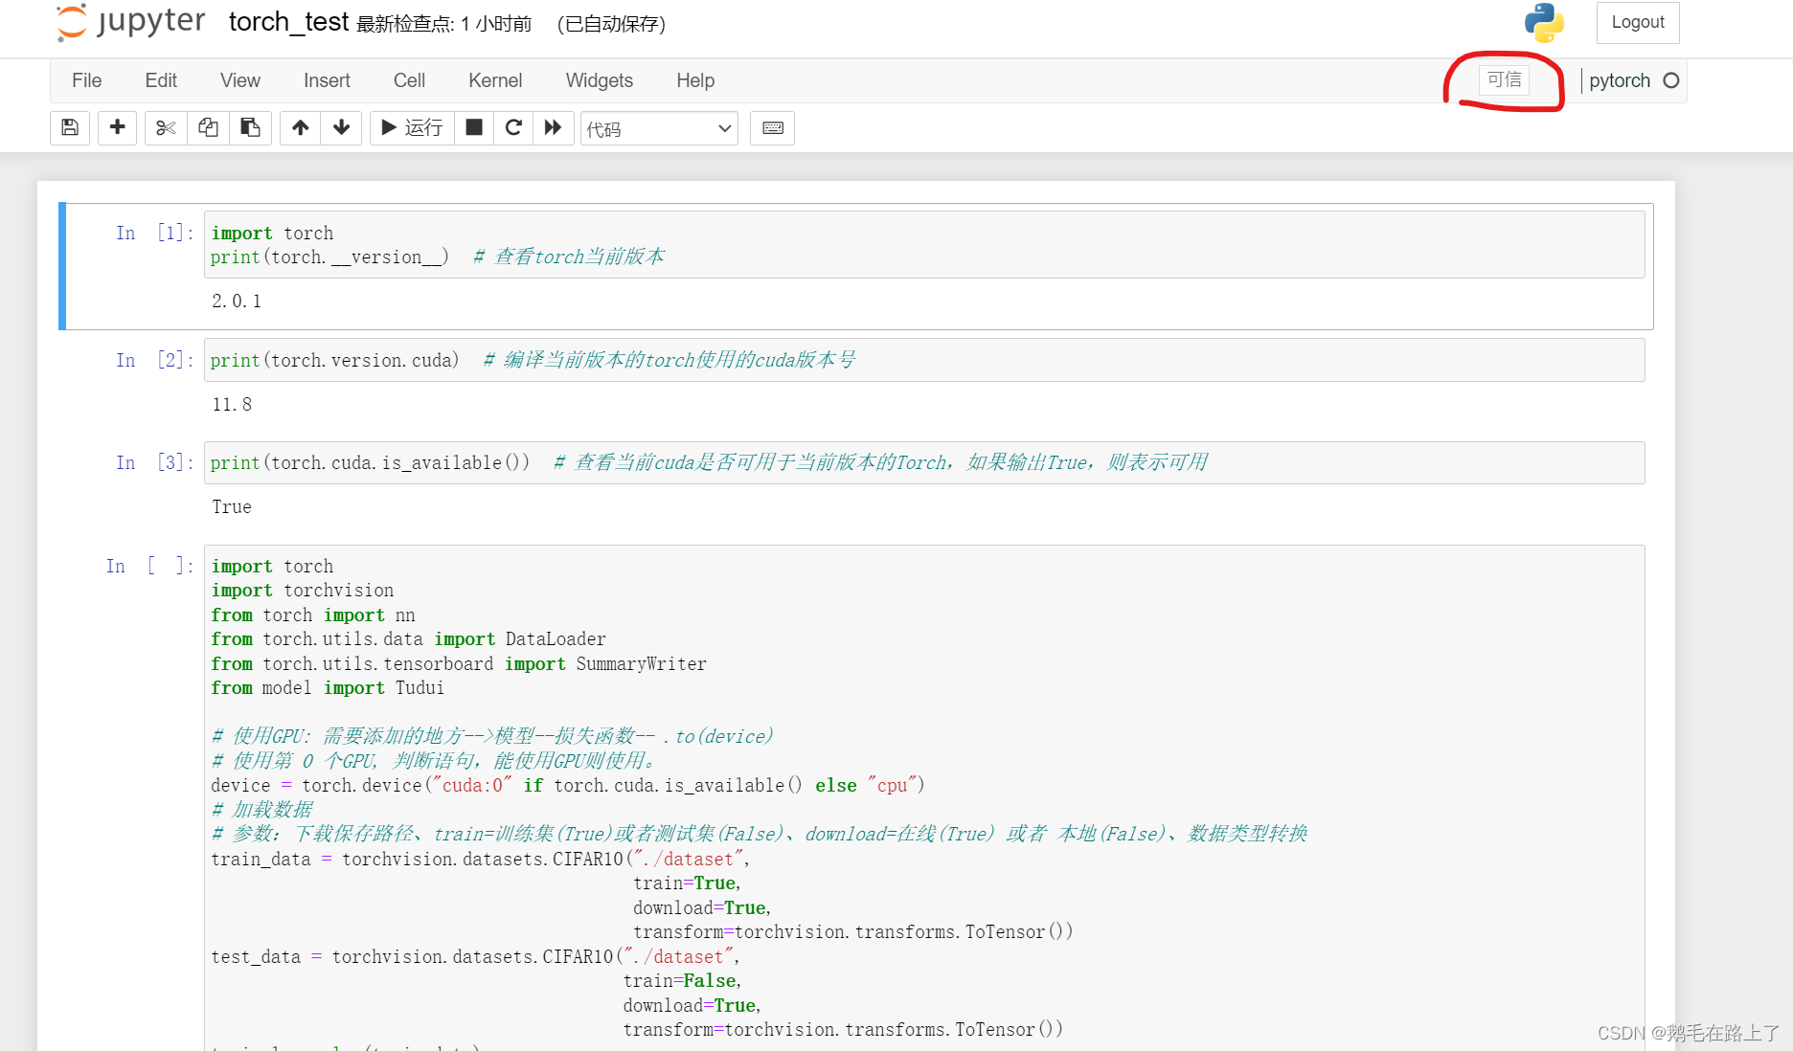Image resolution: width=1793 pixels, height=1051 pixels.
Task: Move selected cell down arrow
Action: coord(342,128)
